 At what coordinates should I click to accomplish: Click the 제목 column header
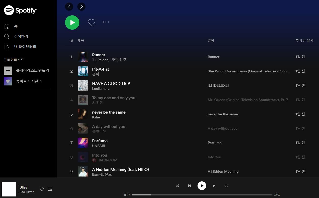81,40
